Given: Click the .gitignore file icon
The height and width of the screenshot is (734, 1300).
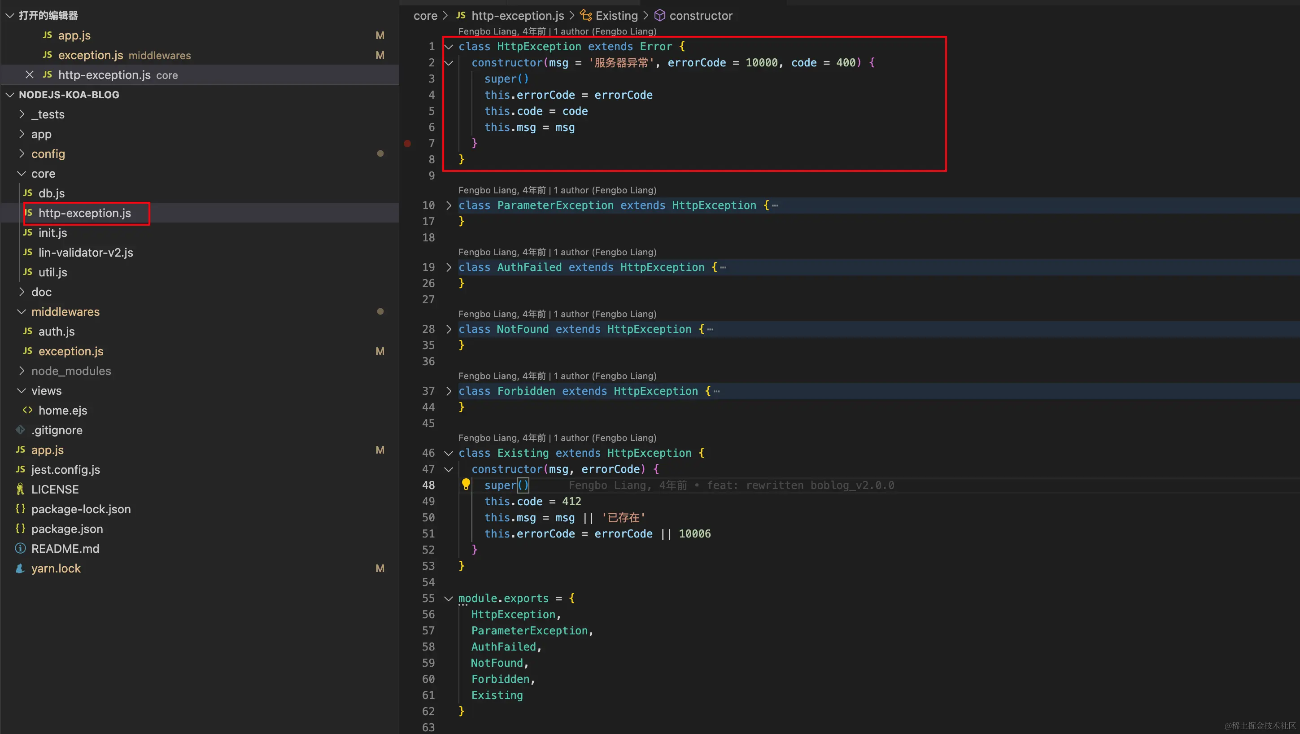Looking at the screenshot, I should [20, 430].
